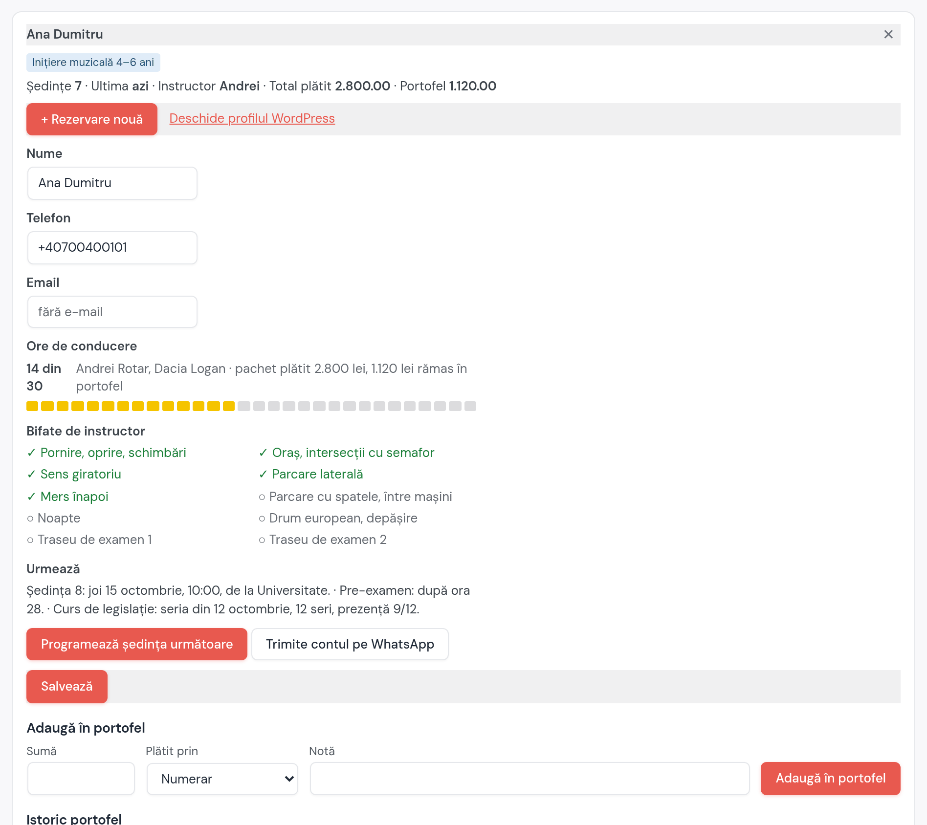Click the Inițiere muzicală 4–6 ani tag

tap(93, 63)
